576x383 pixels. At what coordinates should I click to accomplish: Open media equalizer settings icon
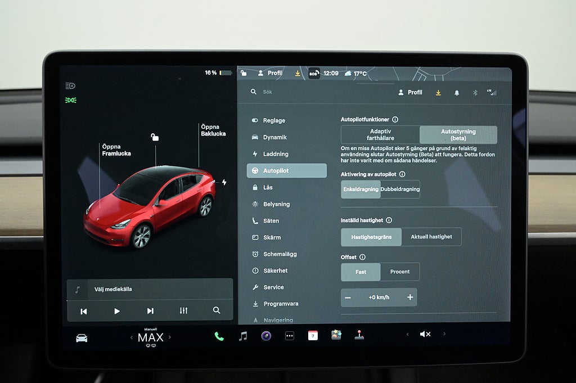click(x=183, y=310)
